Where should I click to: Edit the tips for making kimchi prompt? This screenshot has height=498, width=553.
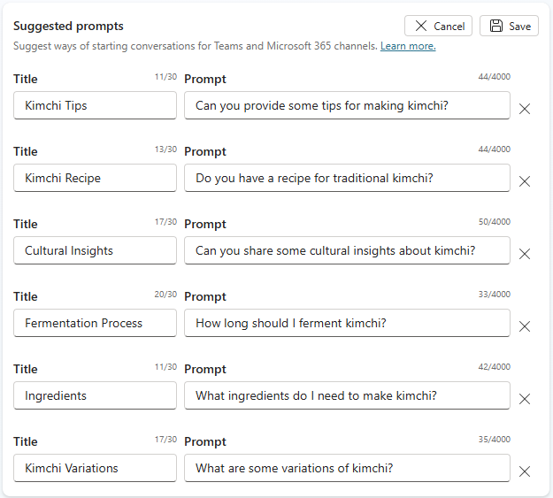click(x=347, y=105)
